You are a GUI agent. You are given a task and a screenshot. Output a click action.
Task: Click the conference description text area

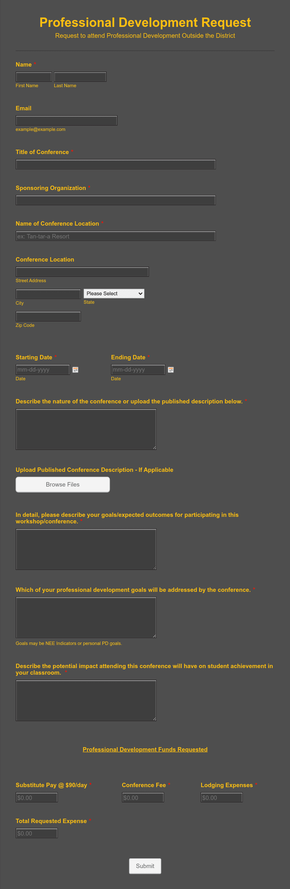pos(86,429)
